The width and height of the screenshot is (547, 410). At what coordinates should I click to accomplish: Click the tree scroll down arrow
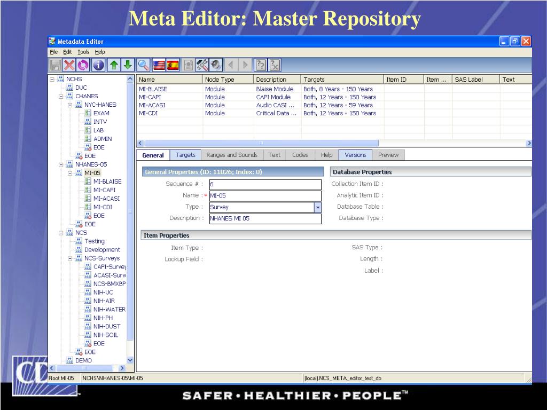coord(130,360)
